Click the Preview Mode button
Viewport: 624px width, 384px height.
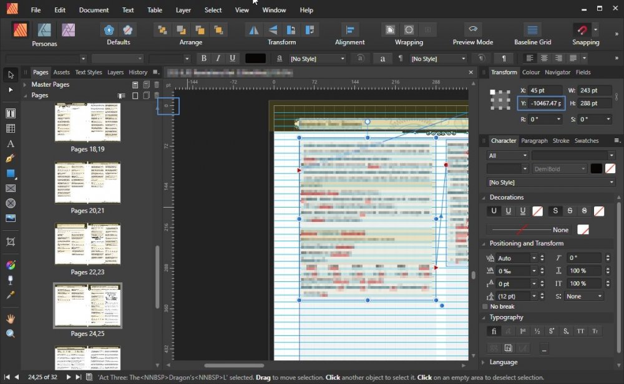pyautogui.click(x=472, y=30)
